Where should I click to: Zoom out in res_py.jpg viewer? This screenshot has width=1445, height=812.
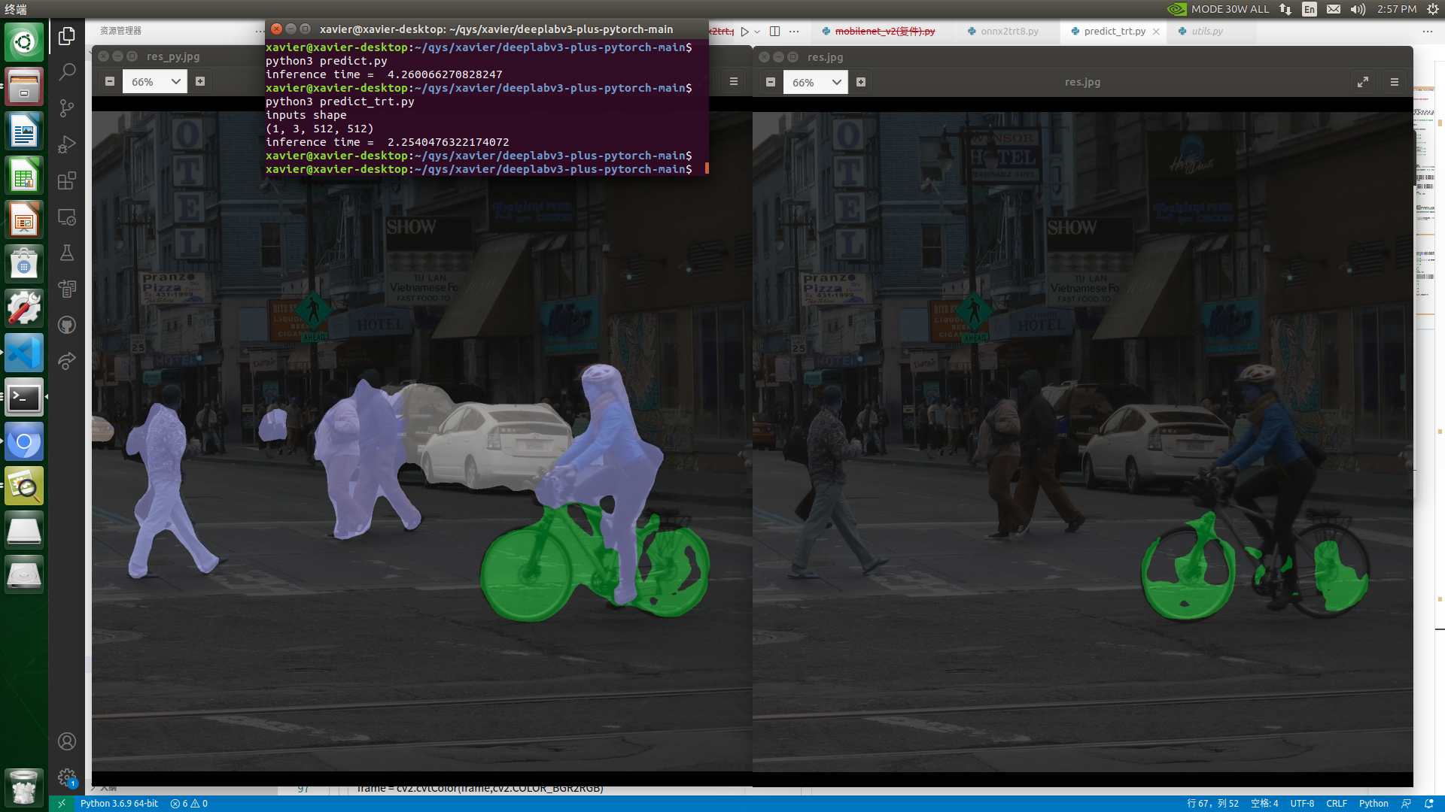[x=110, y=81]
